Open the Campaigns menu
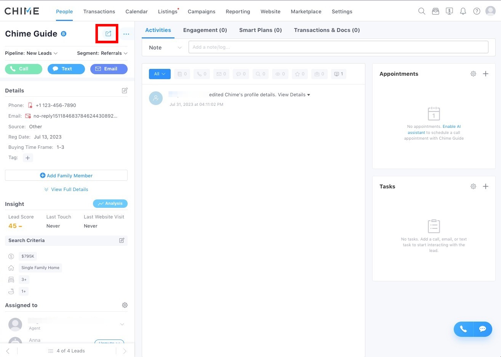 coord(202,11)
